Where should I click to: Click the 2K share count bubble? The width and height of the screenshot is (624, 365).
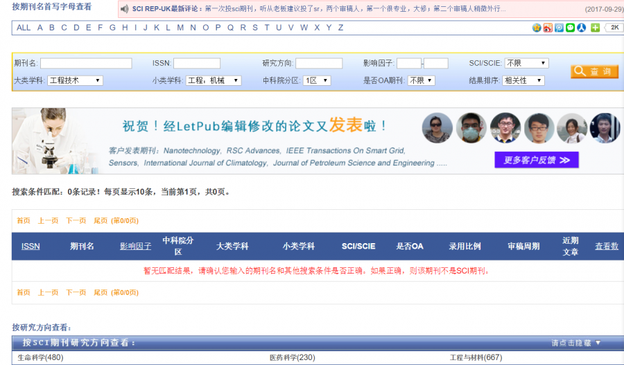(x=614, y=28)
